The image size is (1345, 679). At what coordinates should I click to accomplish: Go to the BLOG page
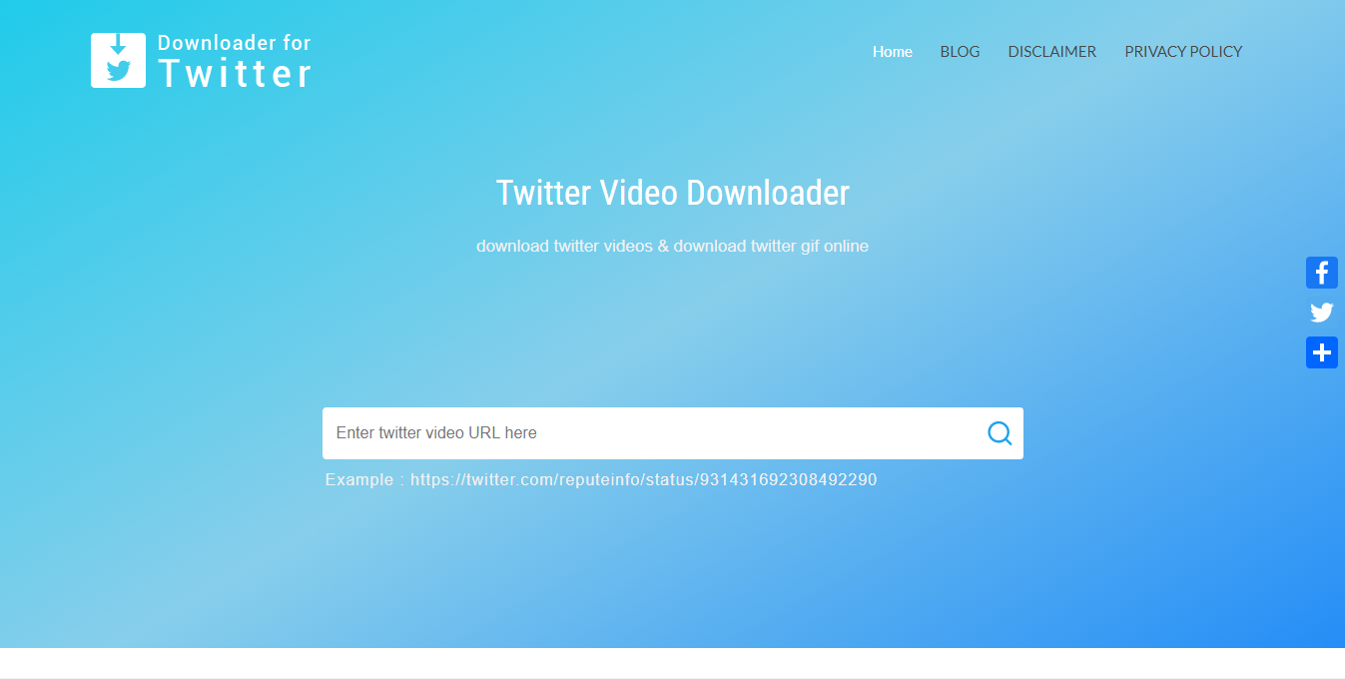[x=960, y=52]
